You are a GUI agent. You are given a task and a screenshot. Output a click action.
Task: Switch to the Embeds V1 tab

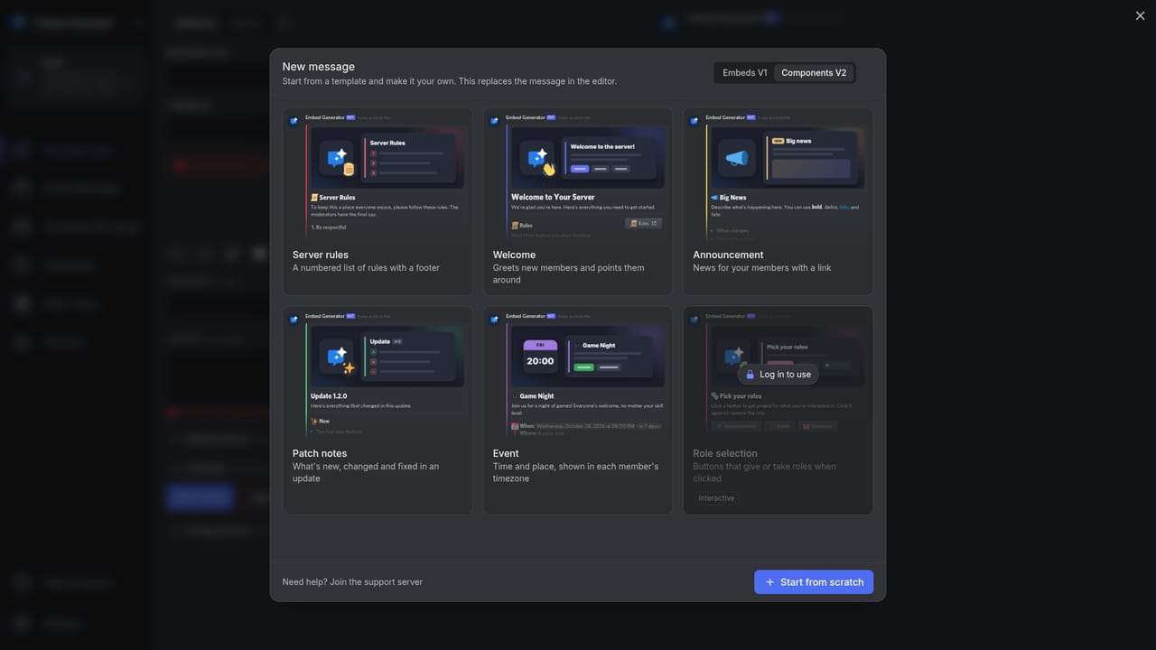click(x=745, y=73)
